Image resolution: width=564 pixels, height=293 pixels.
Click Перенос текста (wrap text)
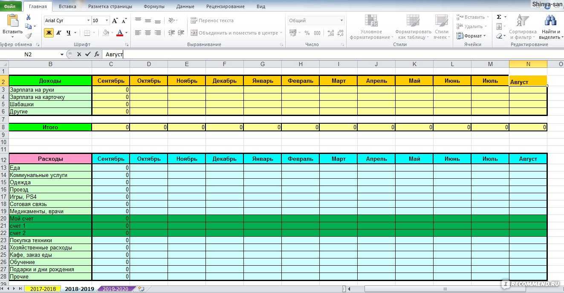pyautogui.click(x=212, y=20)
